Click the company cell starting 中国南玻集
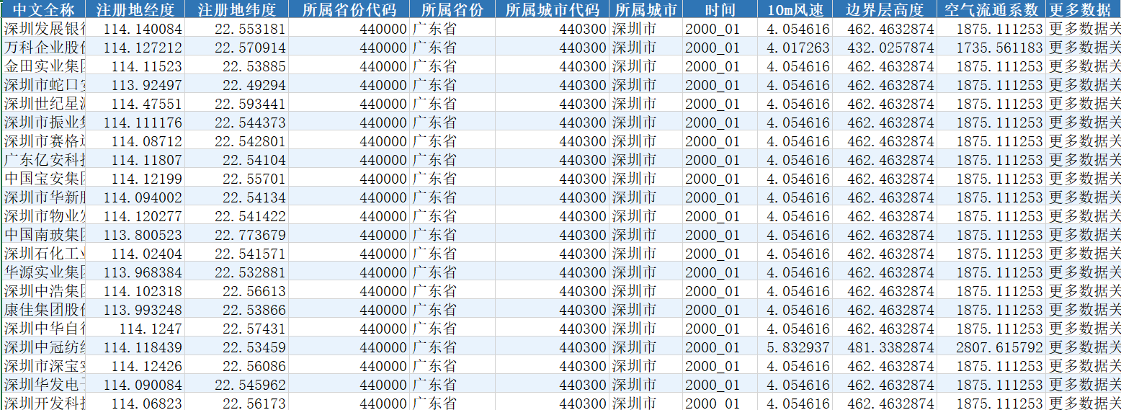This screenshot has width=1121, height=410. click(43, 236)
